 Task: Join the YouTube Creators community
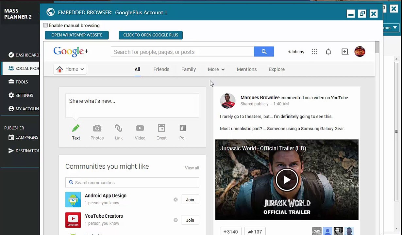tap(190, 220)
